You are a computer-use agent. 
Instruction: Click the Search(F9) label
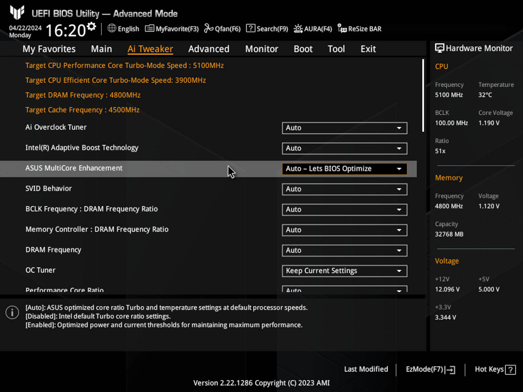(x=272, y=29)
